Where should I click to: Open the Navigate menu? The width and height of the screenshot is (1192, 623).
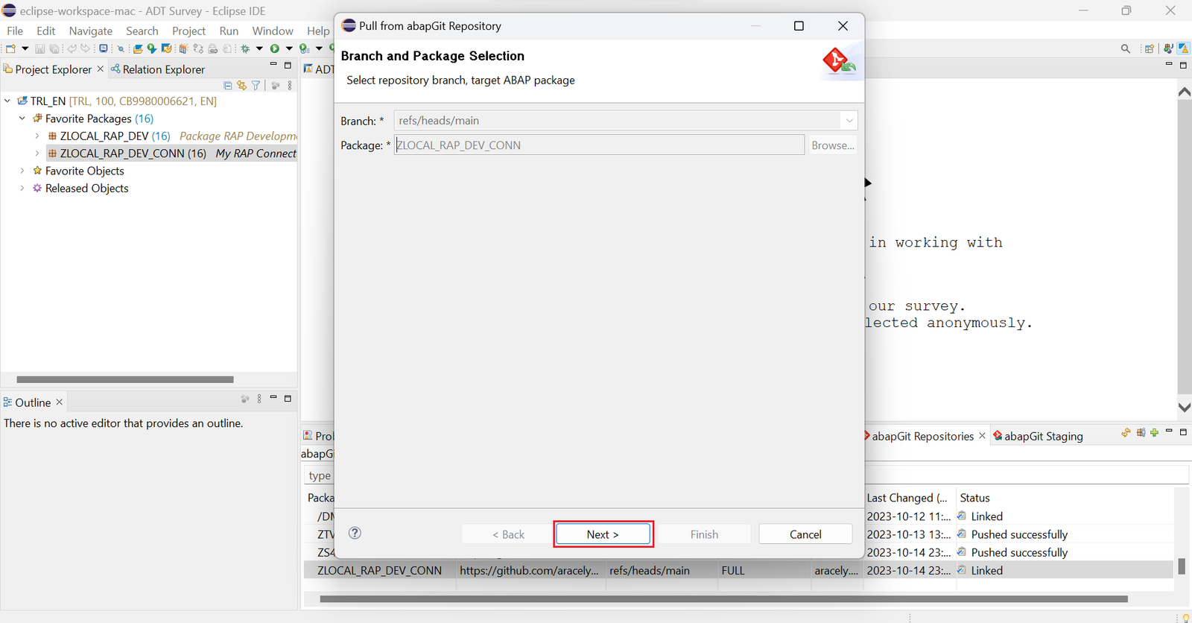(91, 31)
